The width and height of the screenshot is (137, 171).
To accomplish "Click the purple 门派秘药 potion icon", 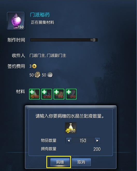I will (x=16, y=21).
